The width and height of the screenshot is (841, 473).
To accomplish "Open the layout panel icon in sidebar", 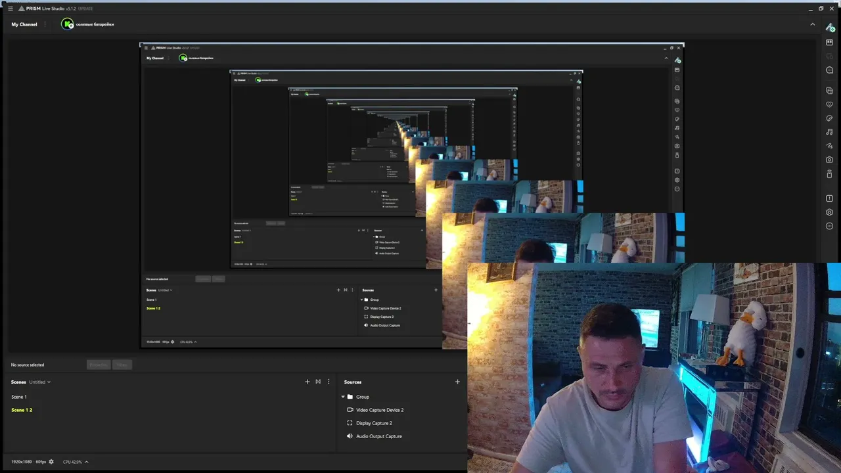I will (829, 43).
